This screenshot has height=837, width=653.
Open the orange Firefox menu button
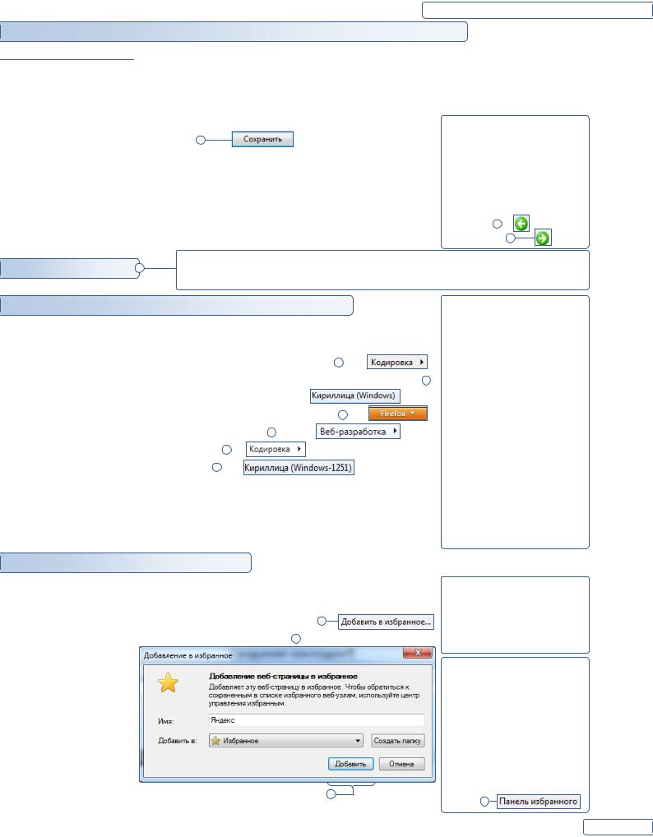click(398, 414)
